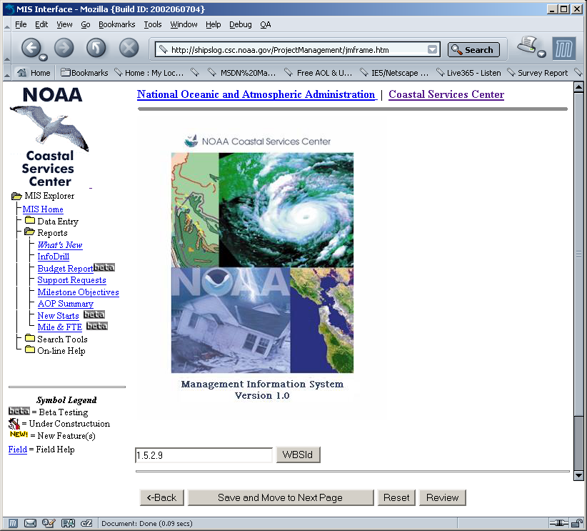Click National Oceanic and Atmospheric Administration link
Viewport: 587px width, 531px height.
click(256, 94)
